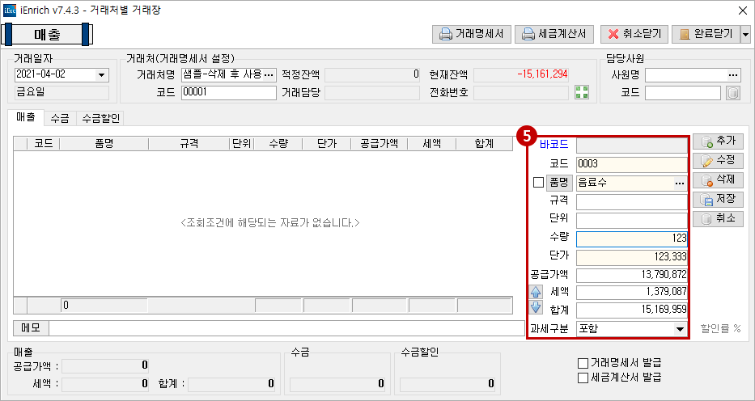Screen dimensions: 755x401
Task: Switch to the 수금 tab
Action: tap(60, 118)
